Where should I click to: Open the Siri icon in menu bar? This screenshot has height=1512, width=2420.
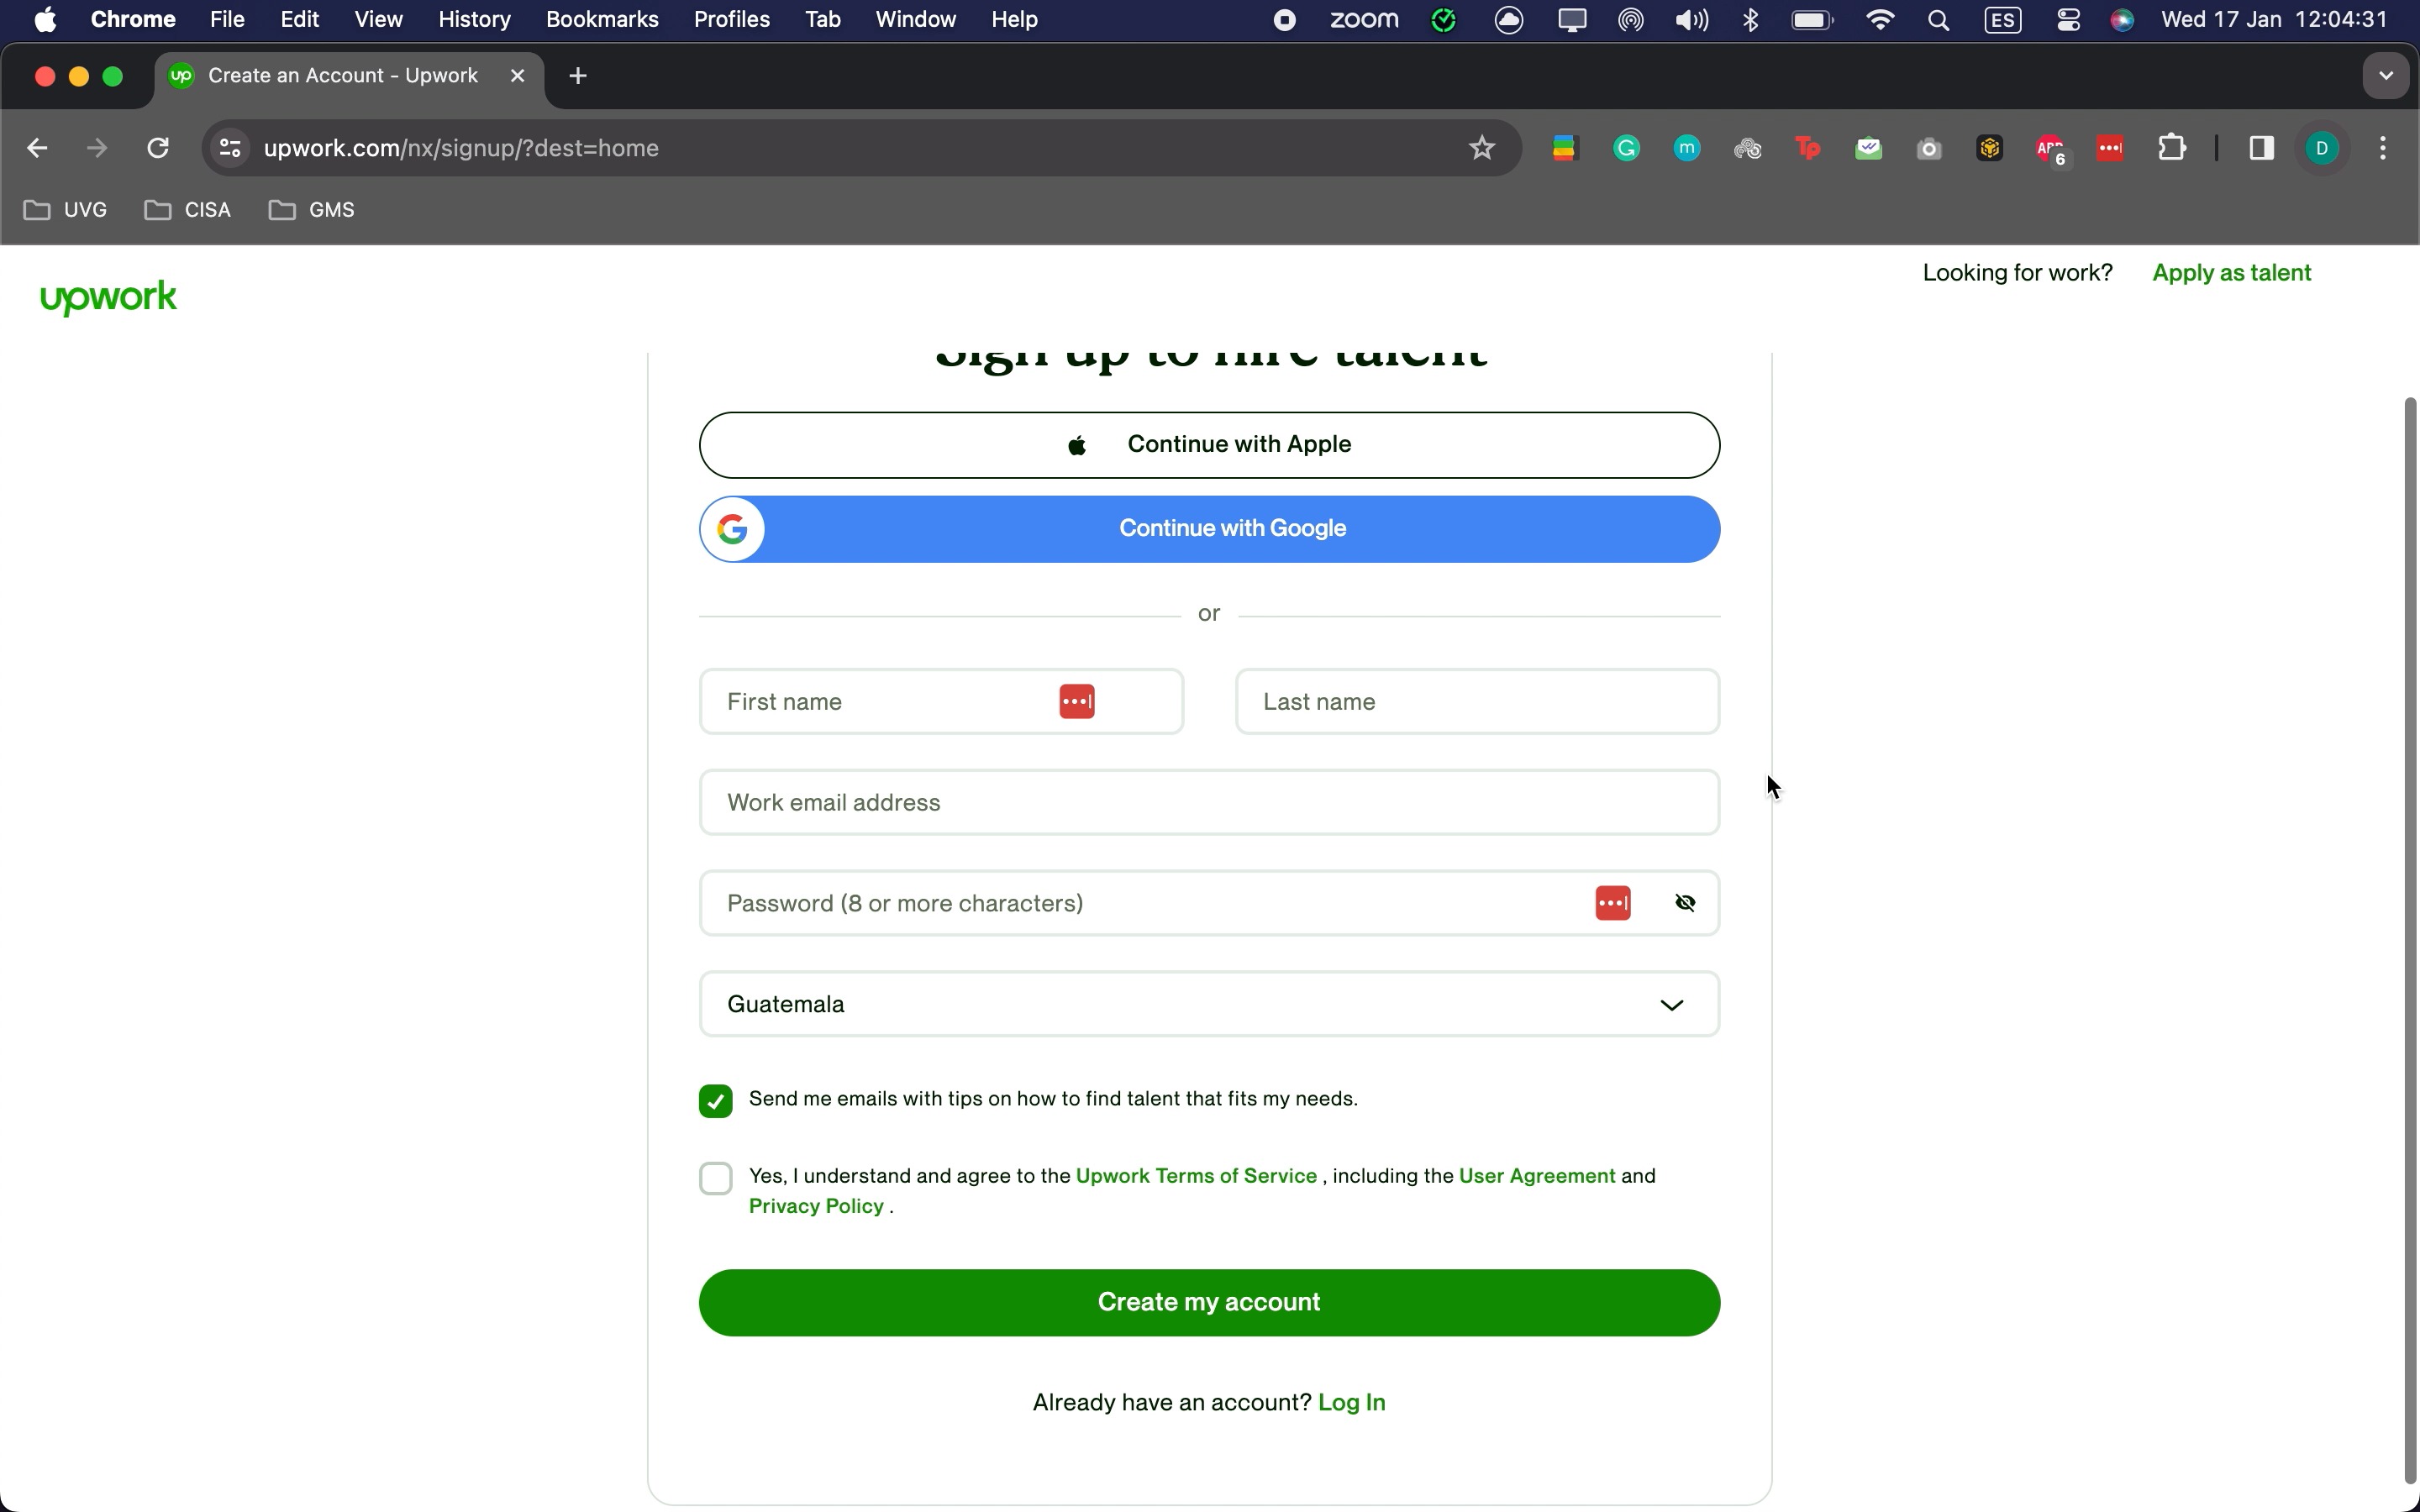pyautogui.click(x=2122, y=20)
